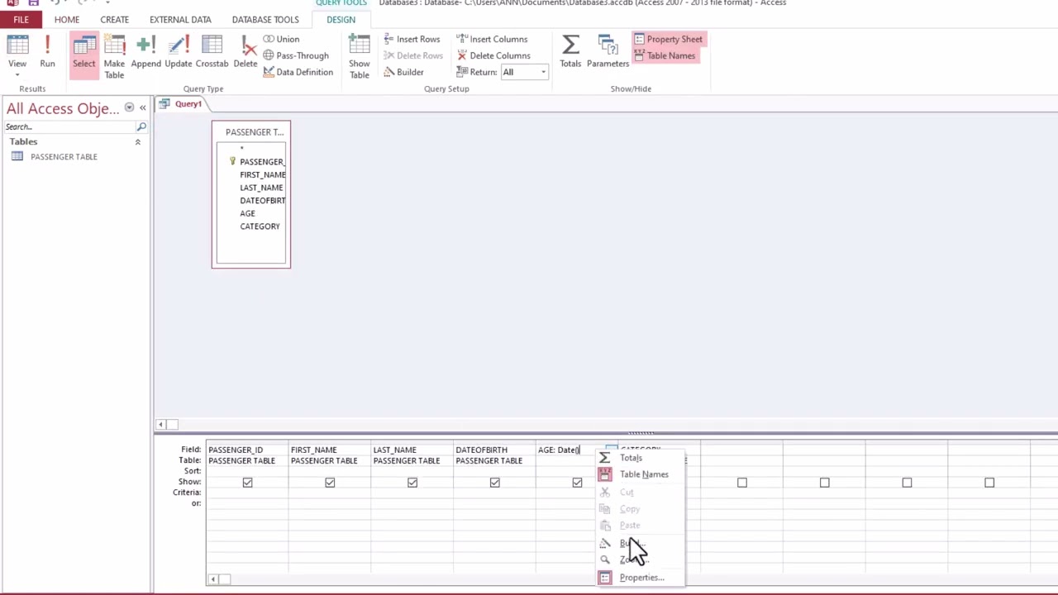The width and height of the screenshot is (1058, 595).
Task: Click the navigation pane Search box
Action: [x=70, y=126]
